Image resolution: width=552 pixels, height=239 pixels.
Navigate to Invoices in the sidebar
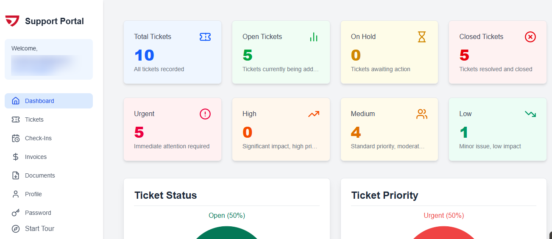point(36,157)
